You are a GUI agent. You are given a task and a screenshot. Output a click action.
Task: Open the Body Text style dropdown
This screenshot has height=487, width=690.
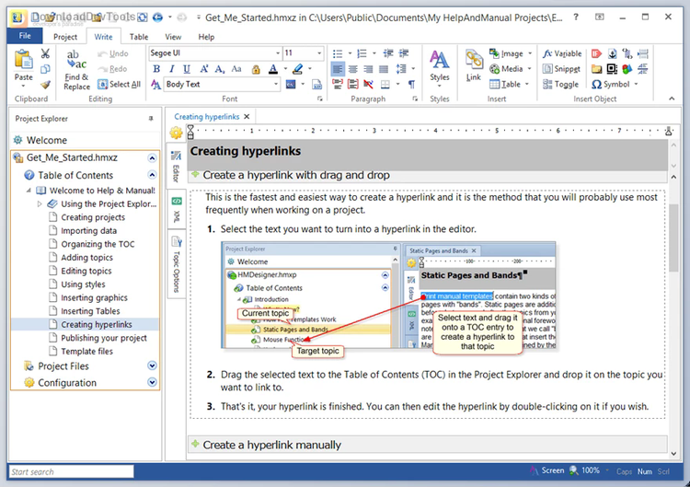[x=276, y=84]
